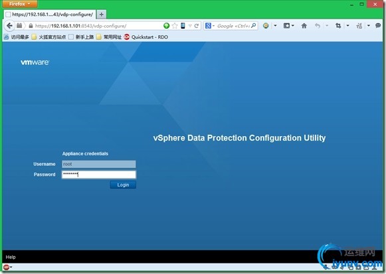Bookmark this page with the star icon
The image size is (386, 274).
(175, 26)
